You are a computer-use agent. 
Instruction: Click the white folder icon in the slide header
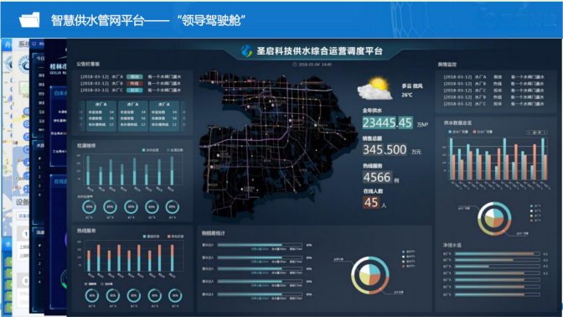click(x=29, y=20)
